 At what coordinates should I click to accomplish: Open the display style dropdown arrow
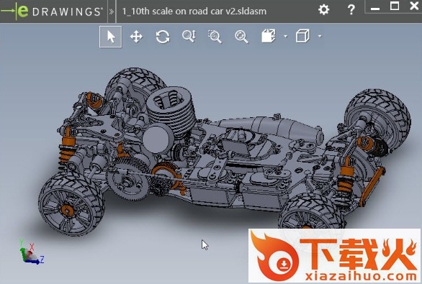(320, 36)
